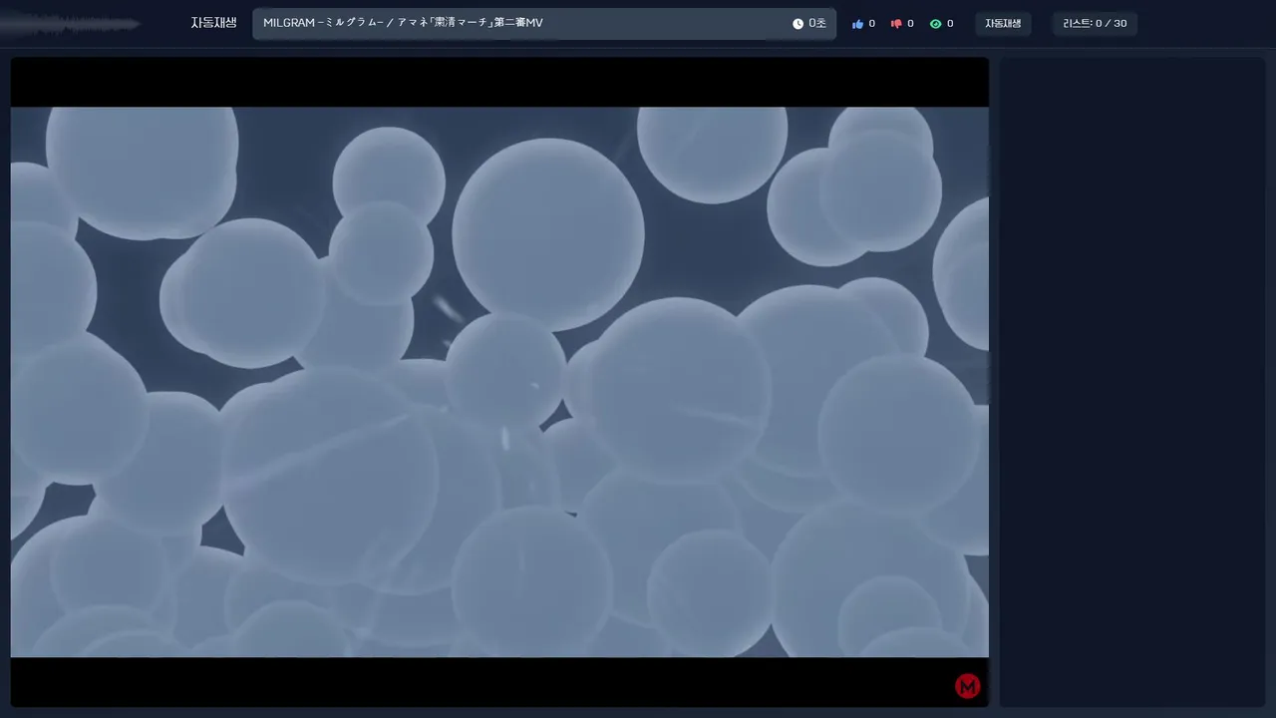
Task: Click the 자동재생 label left of title
Action: [213, 23]
